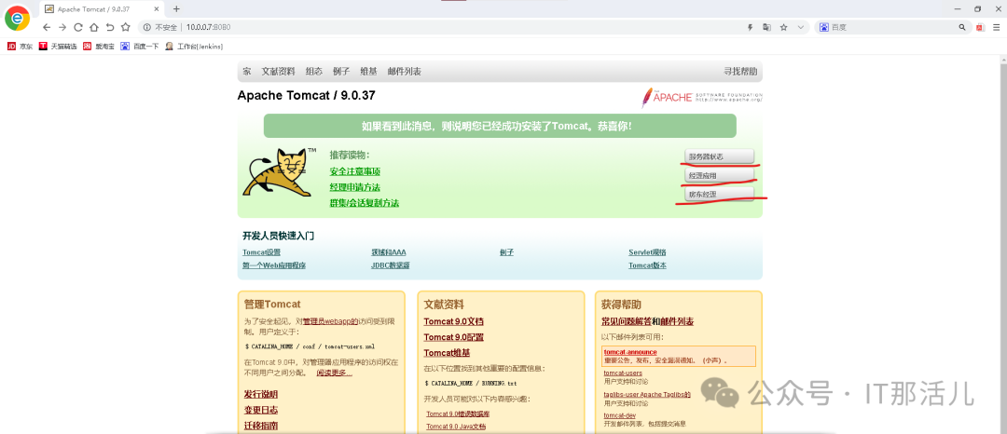
Task: Click the undo closed-tab arrow icon
Action: (110, 28)
